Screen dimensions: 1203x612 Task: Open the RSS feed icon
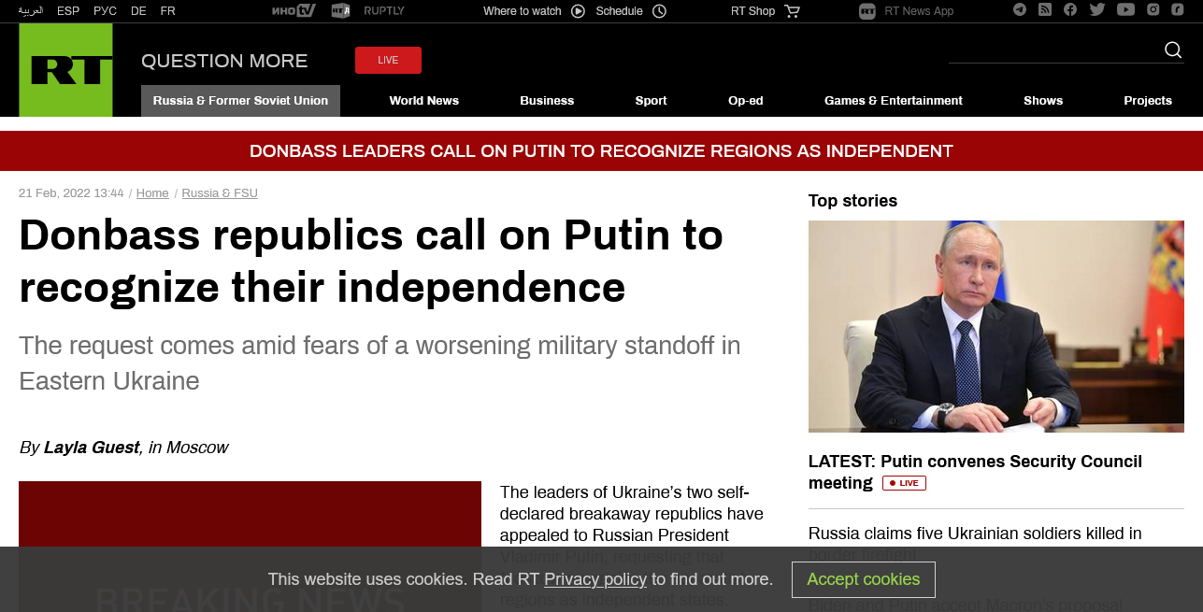coord(1045,9)
